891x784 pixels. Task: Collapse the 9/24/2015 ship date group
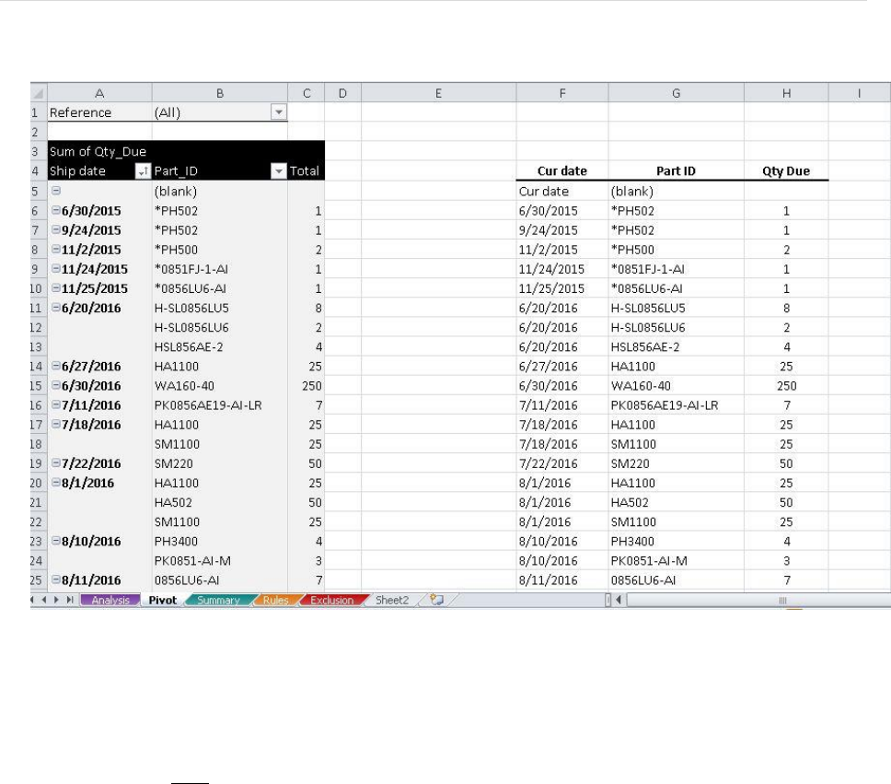click(x=55, y=229)
